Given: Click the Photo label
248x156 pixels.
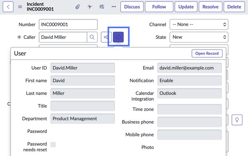Looking at the screenshot, I should pos(148,147).
